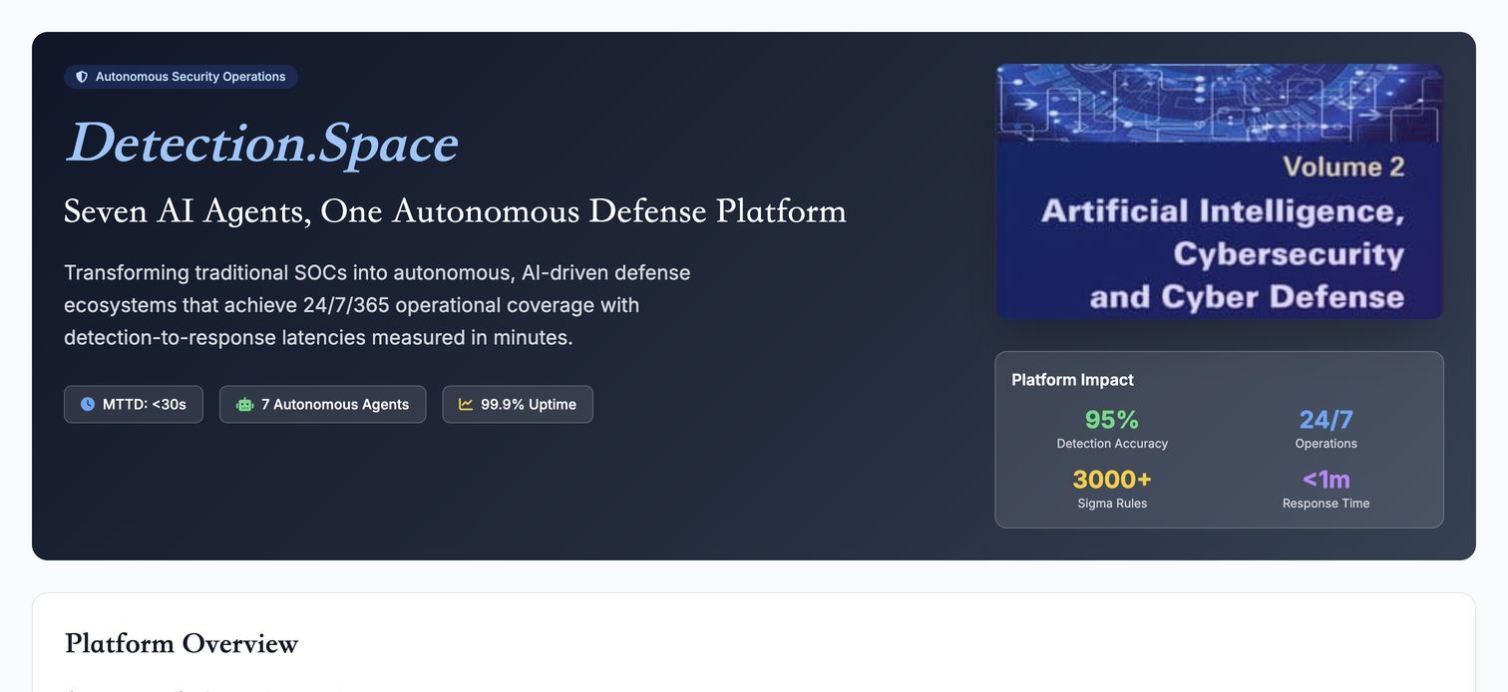
Task: Click the clock icon beside MTTD
Action: [x=88, y=404]
